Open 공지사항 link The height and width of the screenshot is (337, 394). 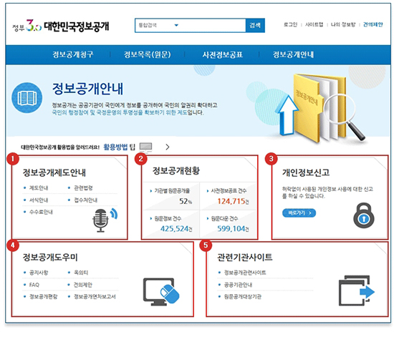coord(39,273)
